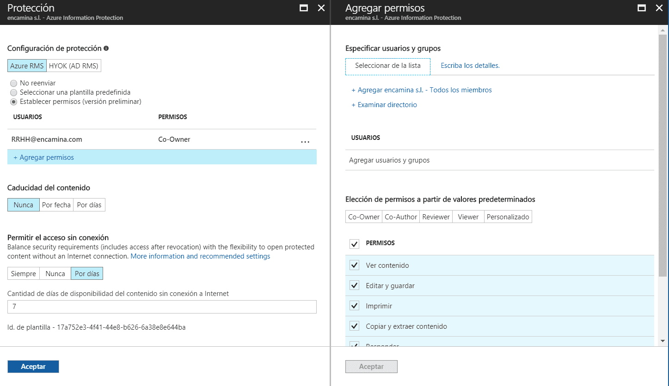Click the scrollbar down arrow in Agregar permisos
The image size is (669, 386).
click(662, 341)
